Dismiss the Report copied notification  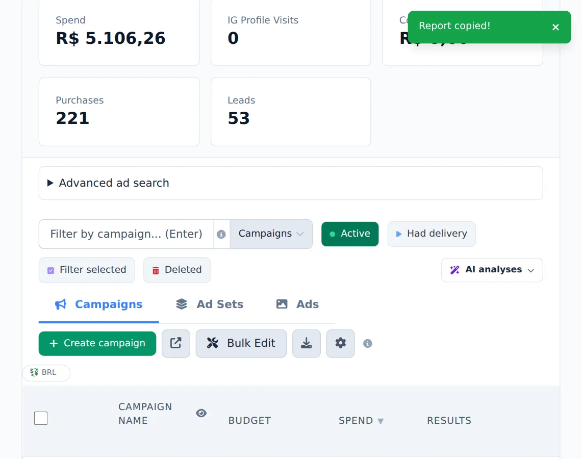(555, 27)
